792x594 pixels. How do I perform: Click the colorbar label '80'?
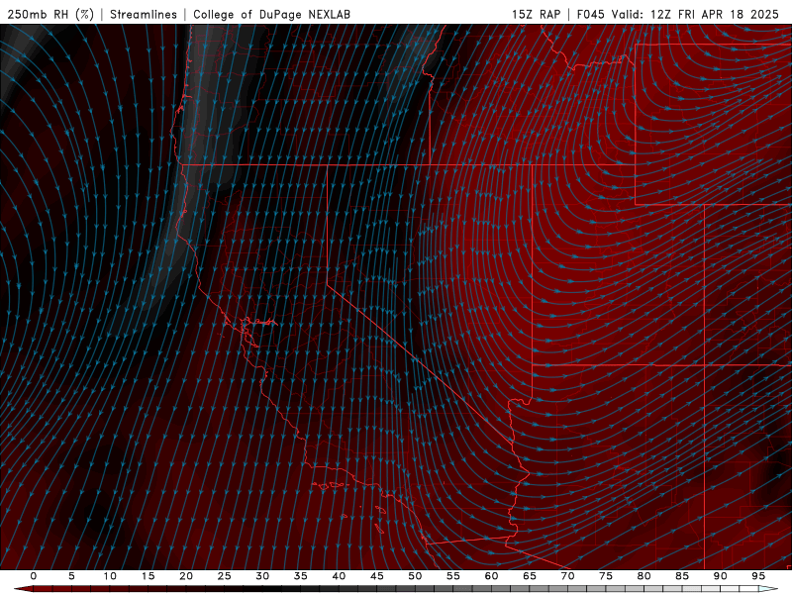pos(644,576)
